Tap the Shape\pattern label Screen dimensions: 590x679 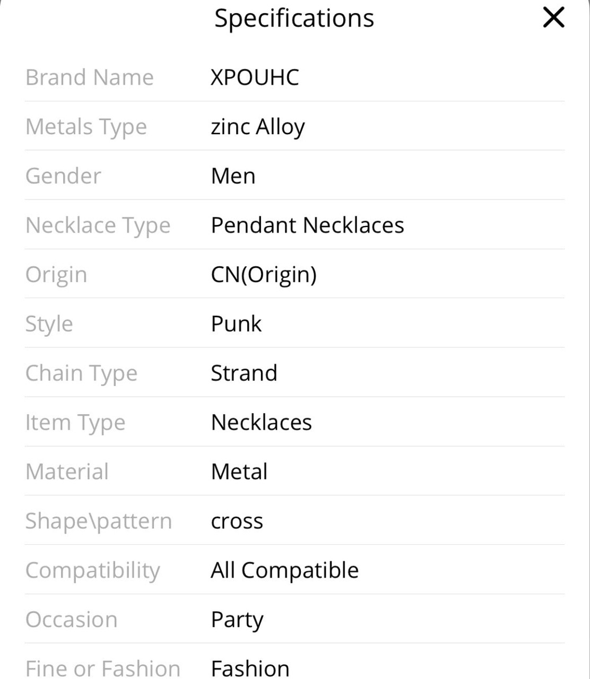(99, 522)
